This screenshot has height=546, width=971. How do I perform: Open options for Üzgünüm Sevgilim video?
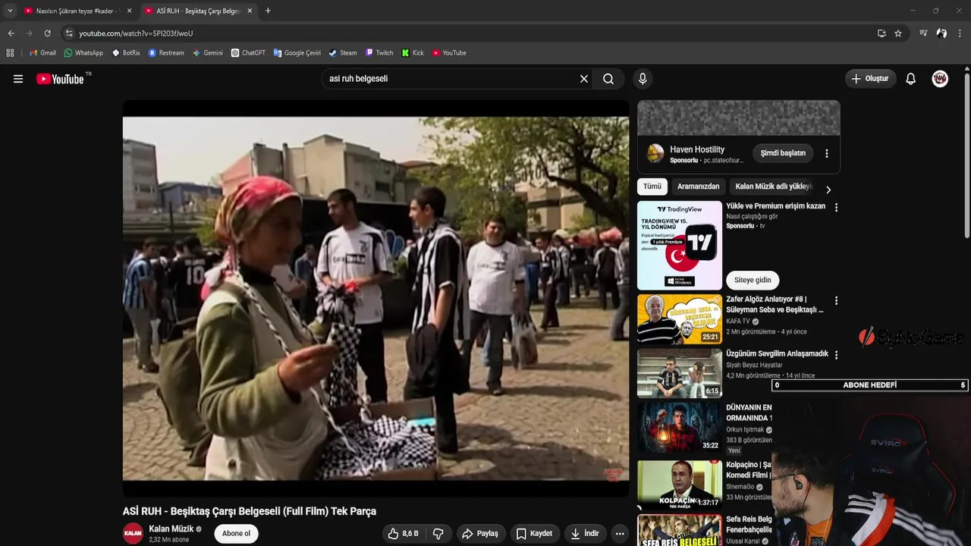pos(836,355)
